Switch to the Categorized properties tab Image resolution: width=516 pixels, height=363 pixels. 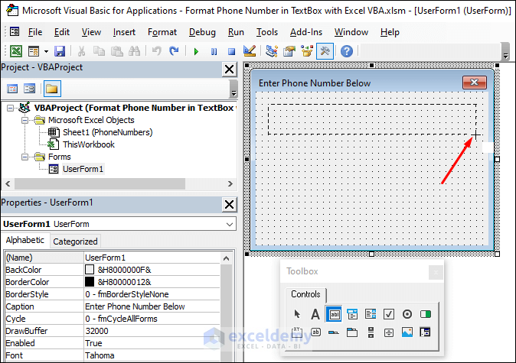(75, 241)
